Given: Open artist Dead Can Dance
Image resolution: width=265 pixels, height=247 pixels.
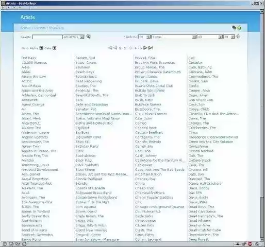Looking at the screenshot, I should 202,211.
